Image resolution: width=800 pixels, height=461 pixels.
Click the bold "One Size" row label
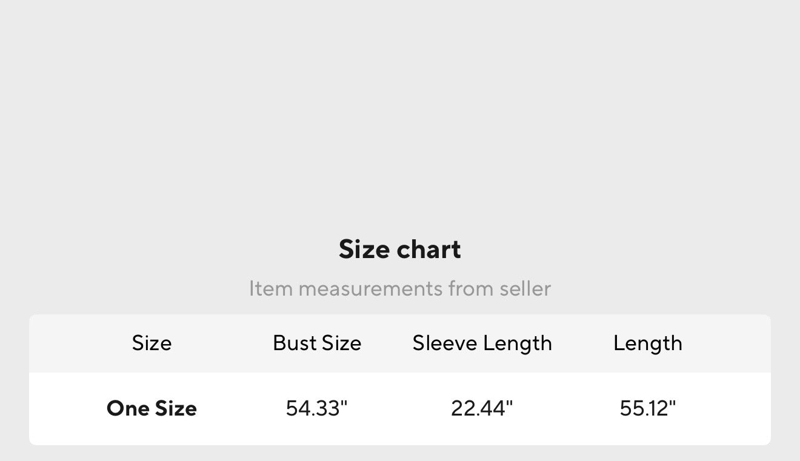click(x=152, y=408)
